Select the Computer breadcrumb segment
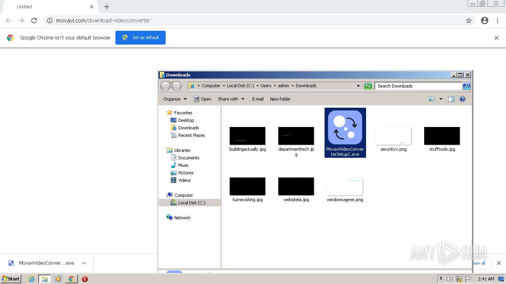Viewport: 506px width, 284px height. tap(211, 86)
